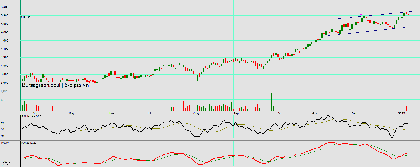This screenshot has width=420, height=167.
Task: Click the 4,000 price axis label
Action: (x=5, y=66)
